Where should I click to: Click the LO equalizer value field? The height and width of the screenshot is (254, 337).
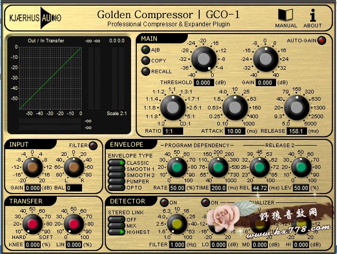click(218, 245)
